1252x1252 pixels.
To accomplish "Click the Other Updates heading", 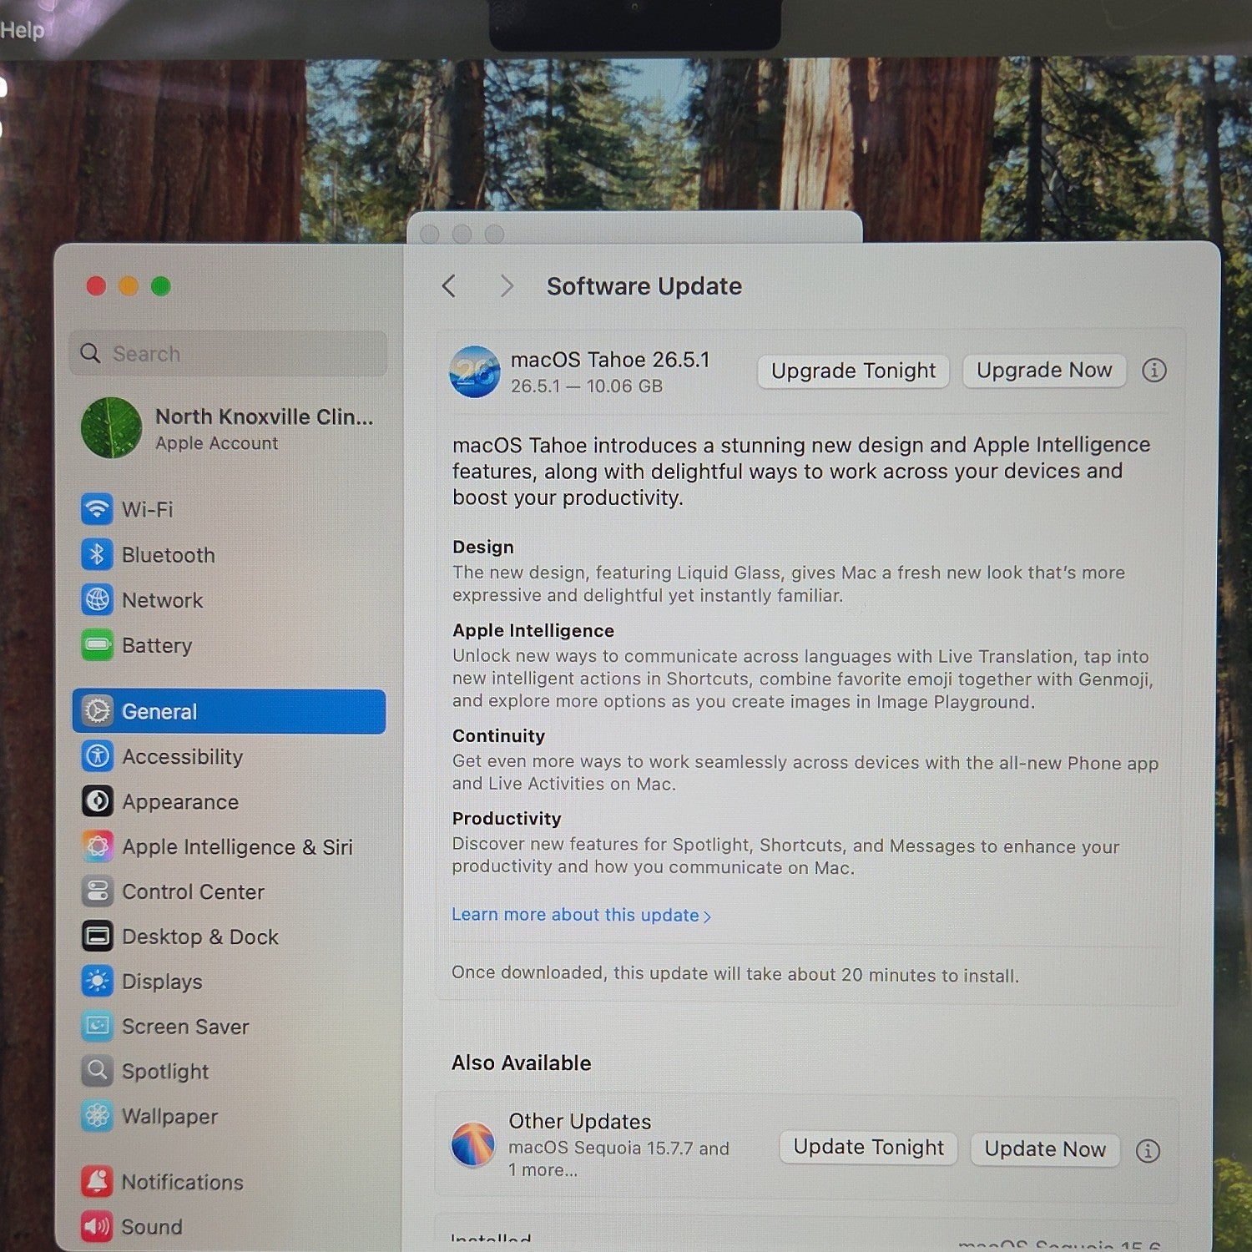I will click(x=580, y=1121).
